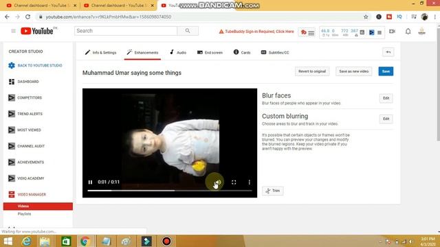Seek along the video progress bar

pyautogui.click(x=170, y=191)
